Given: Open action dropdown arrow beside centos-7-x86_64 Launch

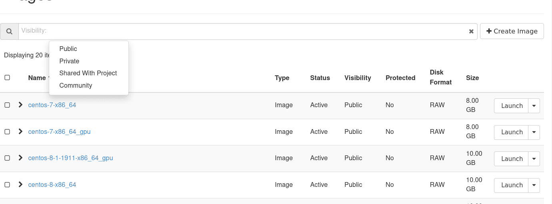Looking at the screenshot, I should coord(534,106).
